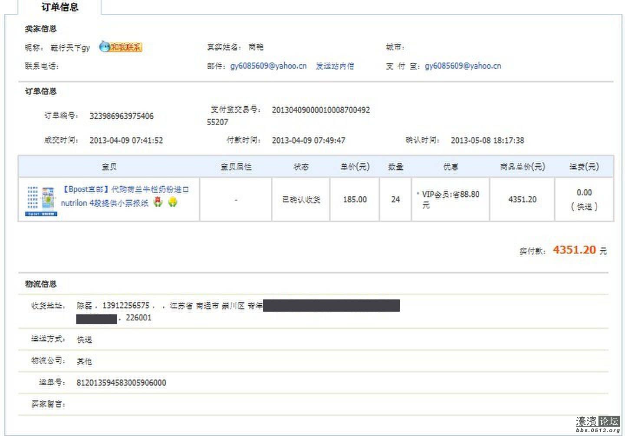Select the order number 323986963975406
625x436 pixels.
(122, 116)
